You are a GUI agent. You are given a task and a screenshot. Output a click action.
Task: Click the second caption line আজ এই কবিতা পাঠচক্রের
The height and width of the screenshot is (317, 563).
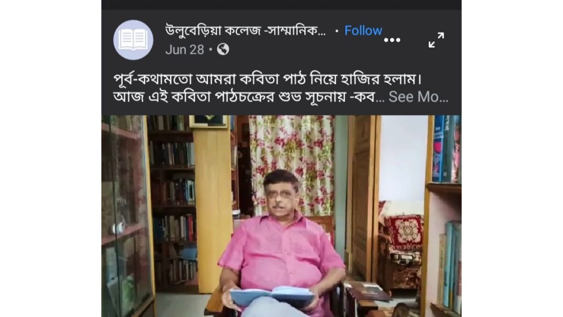pos(249,97)
